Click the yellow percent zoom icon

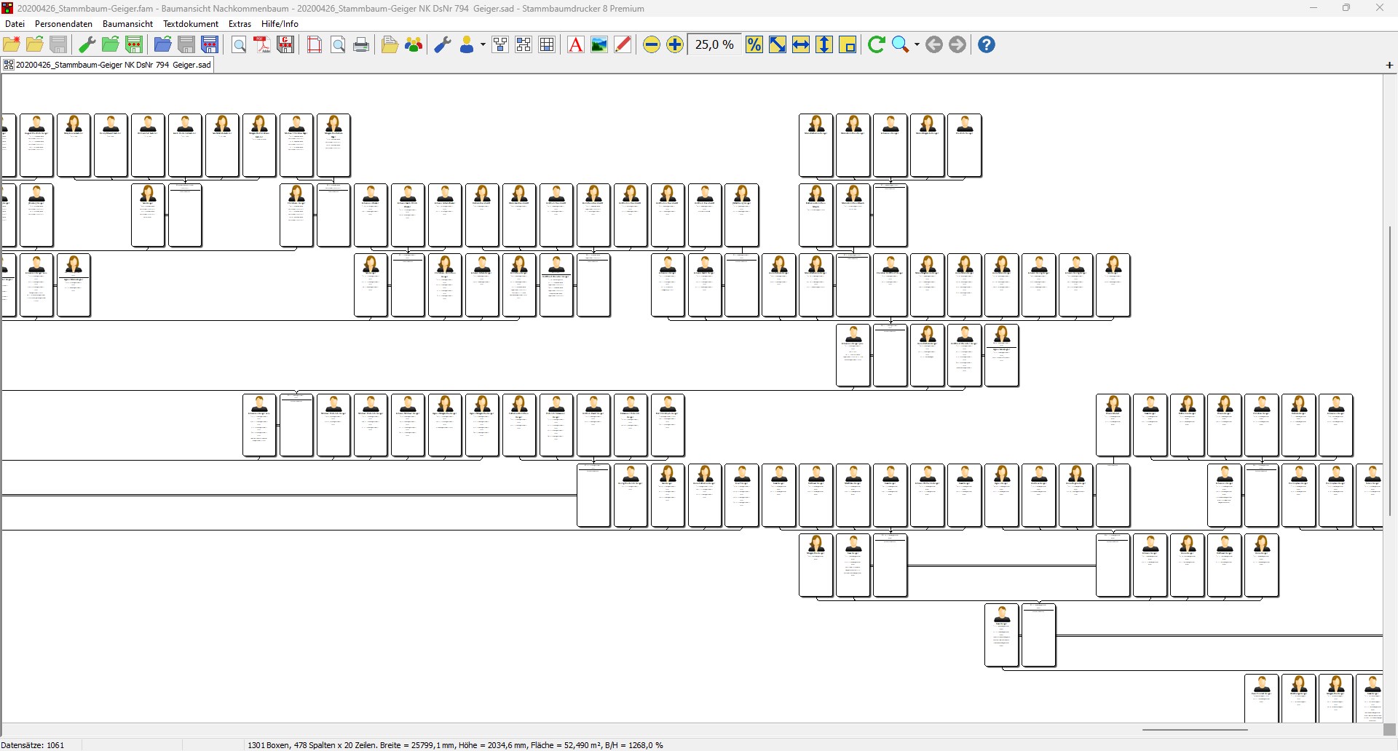point(754,45)
